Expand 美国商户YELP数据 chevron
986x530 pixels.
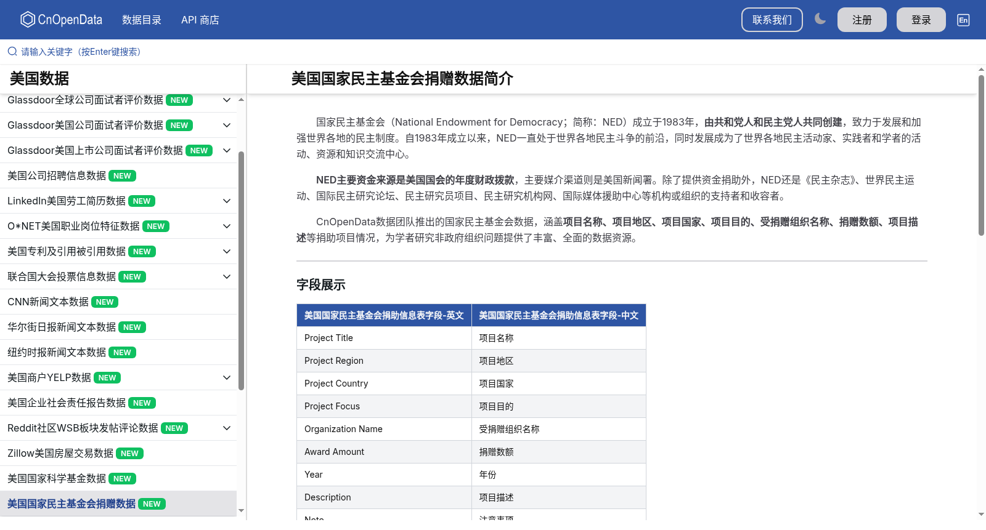point(227,377)
